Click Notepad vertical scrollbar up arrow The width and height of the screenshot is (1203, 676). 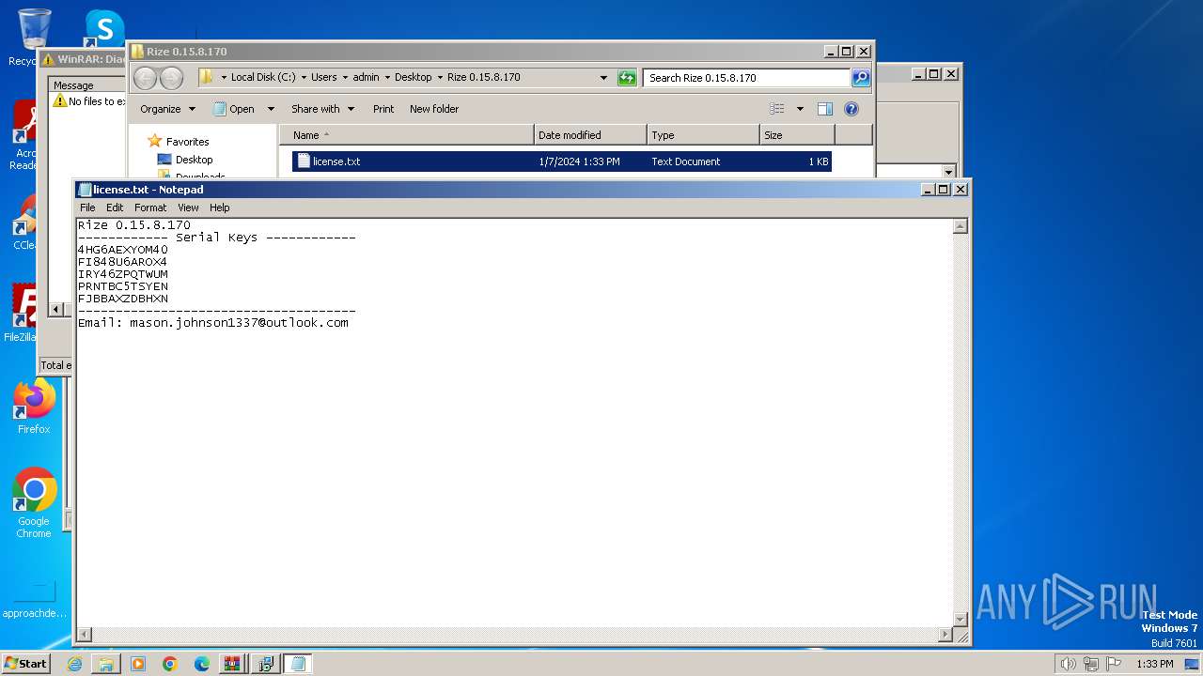pyautogui.click(x=961, y=226)
